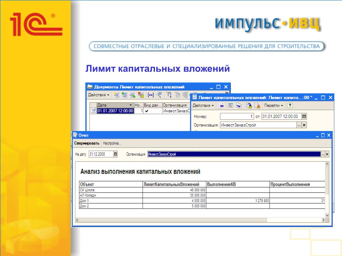
Task: Clear the report Организация field with X button
Action: point(327,154)
